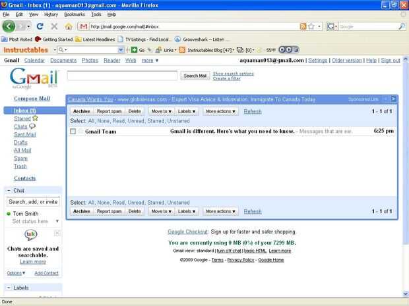Select the Gmail Team message checkbox
This screenshot has height=306, width=409.
(x=73, y=132)
